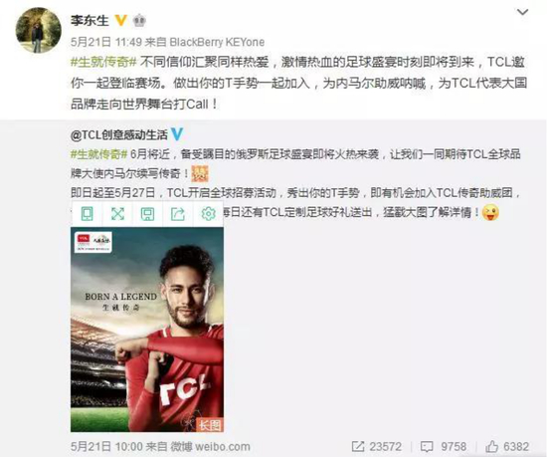Screen dimensions: 547x457
Task: Like the post with 6382 likes
Action: (x=507, y=446)
